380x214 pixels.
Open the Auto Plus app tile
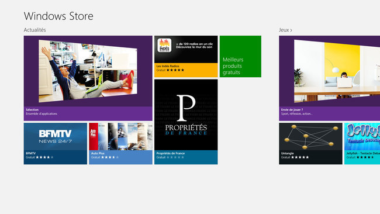120,143
